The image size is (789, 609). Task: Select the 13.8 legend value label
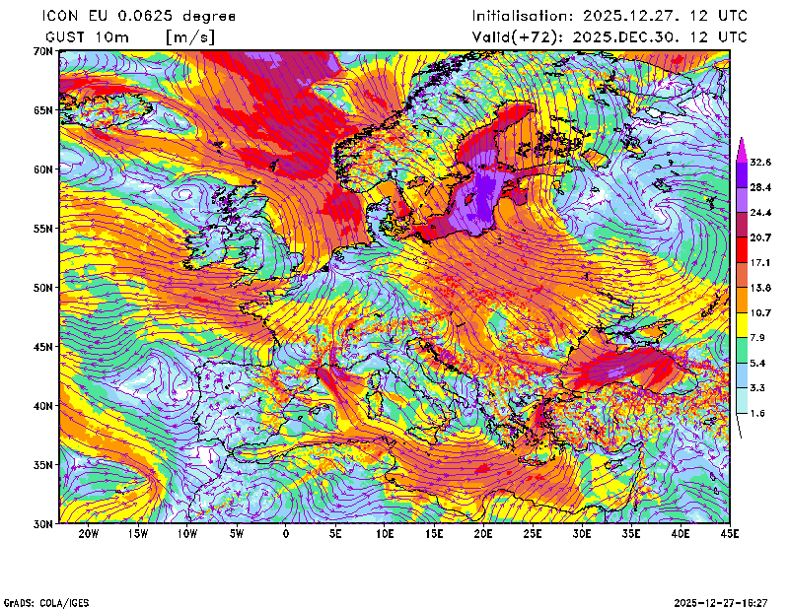pos(760,288)
